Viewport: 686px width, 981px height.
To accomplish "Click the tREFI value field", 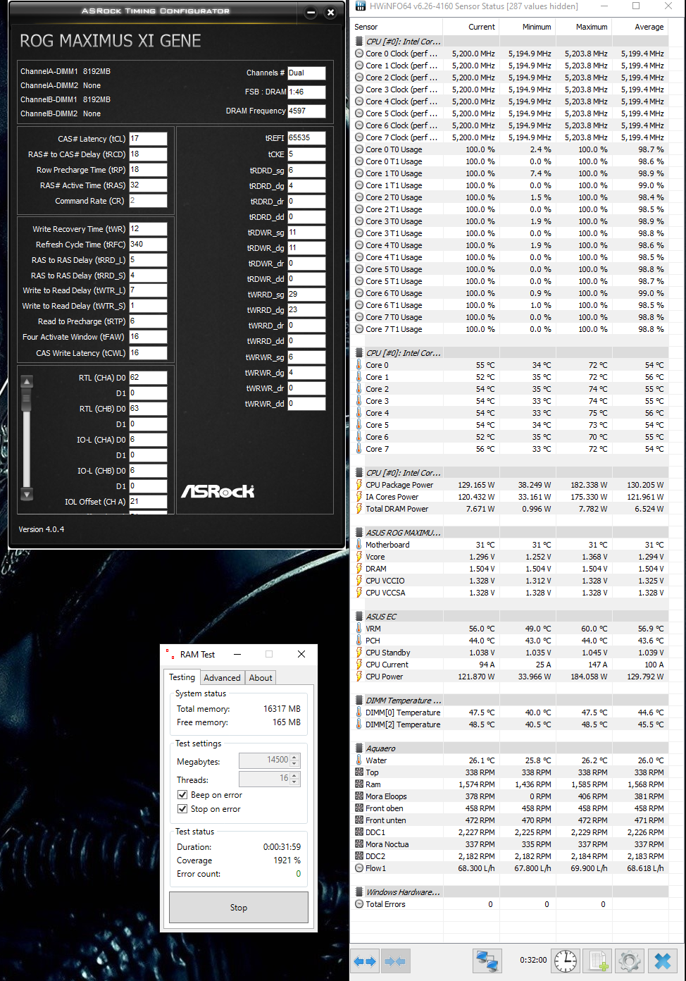I will click(x=306, y=138).
